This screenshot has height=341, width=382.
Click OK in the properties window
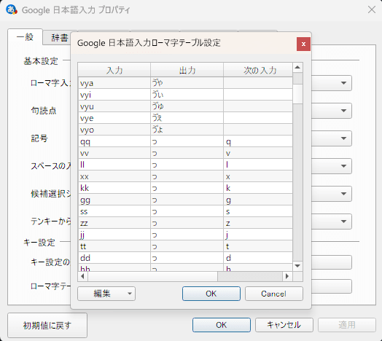[x=221, y=325]
